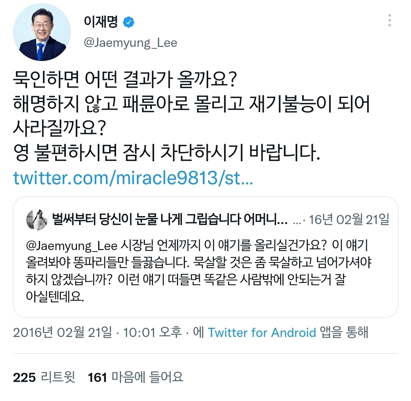View the 225 리트윗 list
Screen dimensions: 411x401
(x=44, y=377)
